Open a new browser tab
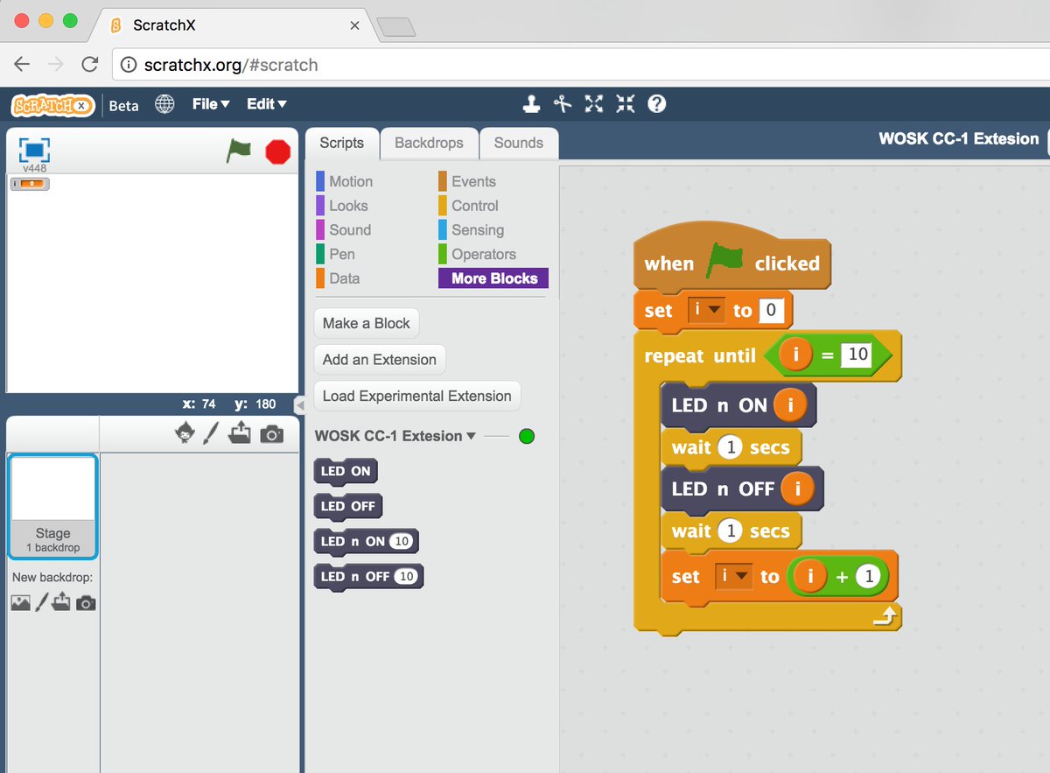The height and width of the screenshot is (773, 1050). 395,27
